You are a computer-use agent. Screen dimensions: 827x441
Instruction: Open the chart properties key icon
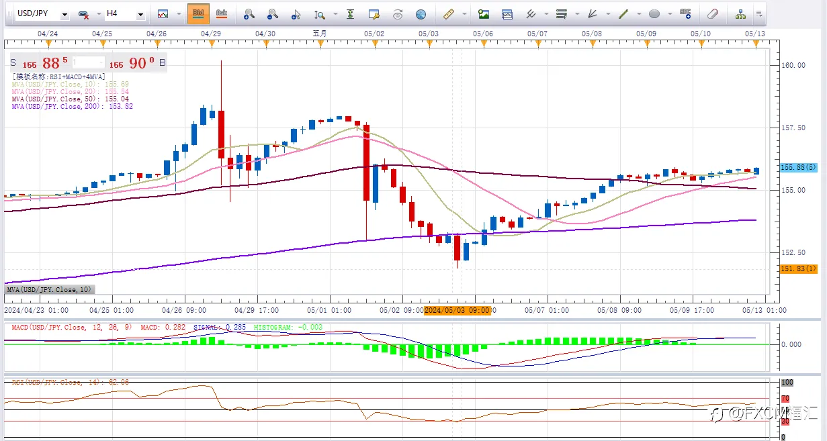[374, 14]
